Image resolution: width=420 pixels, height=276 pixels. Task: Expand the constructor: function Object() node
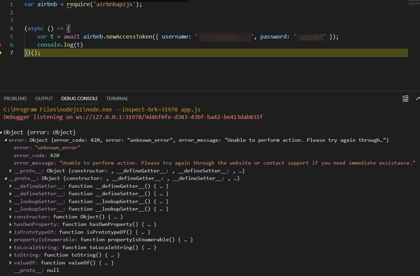[11, 217]
